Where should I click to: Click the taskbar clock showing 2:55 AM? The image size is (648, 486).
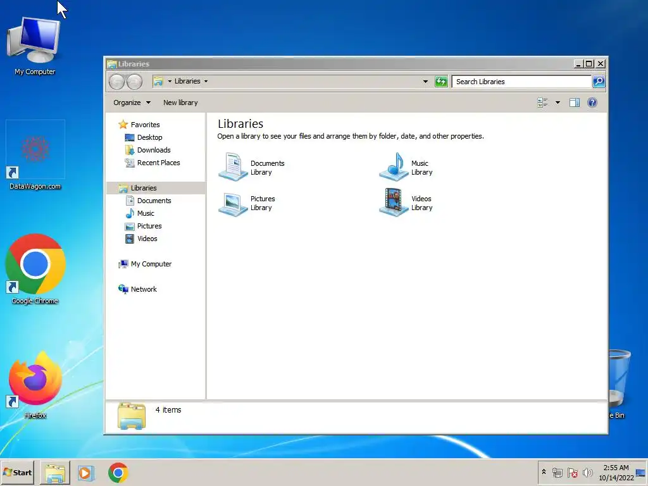(x=616, y=473)
